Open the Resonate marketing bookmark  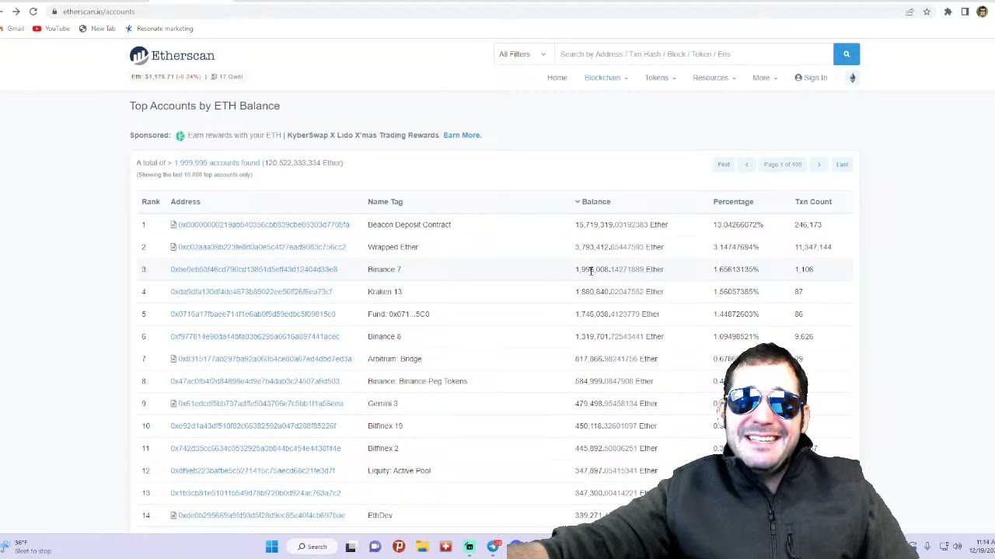[159, 29]
